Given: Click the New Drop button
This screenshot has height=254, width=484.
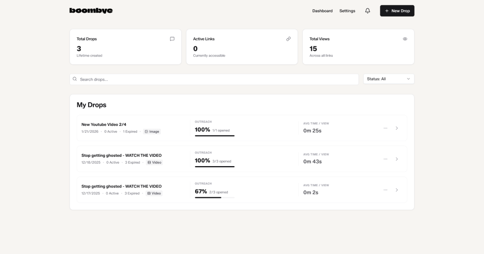Looking at the screenshot, I should tap(397, 10).
